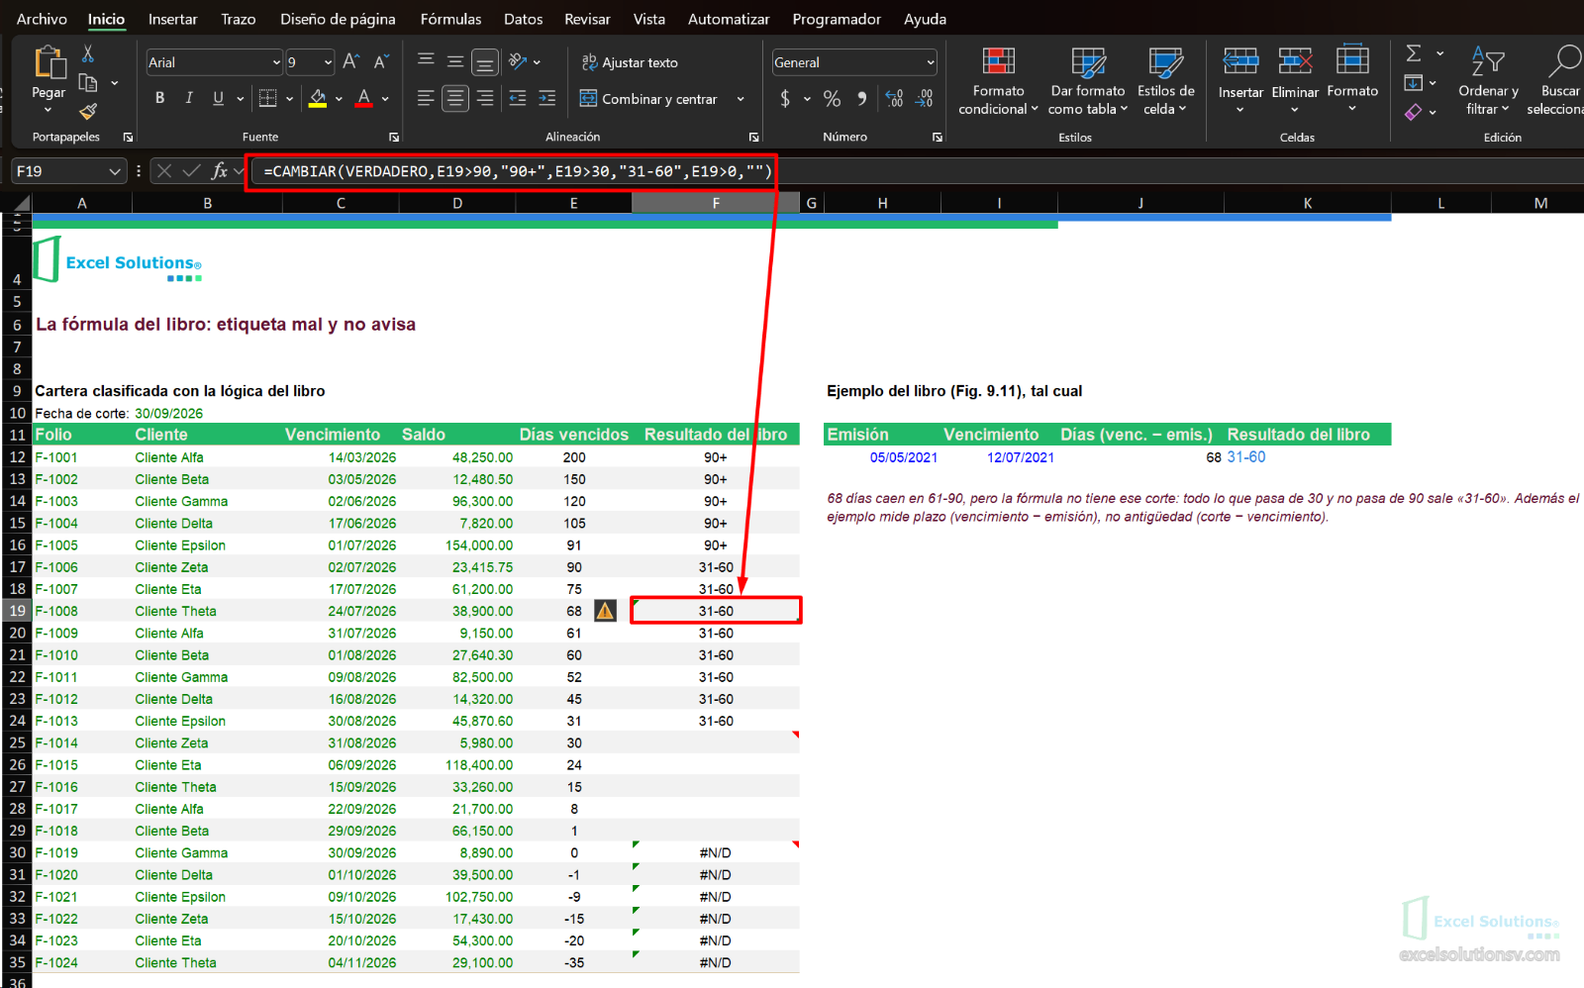This screenshot has height=988, width=1584.
Task: Expand Formato condicional menu
Action: pos(998,81)
